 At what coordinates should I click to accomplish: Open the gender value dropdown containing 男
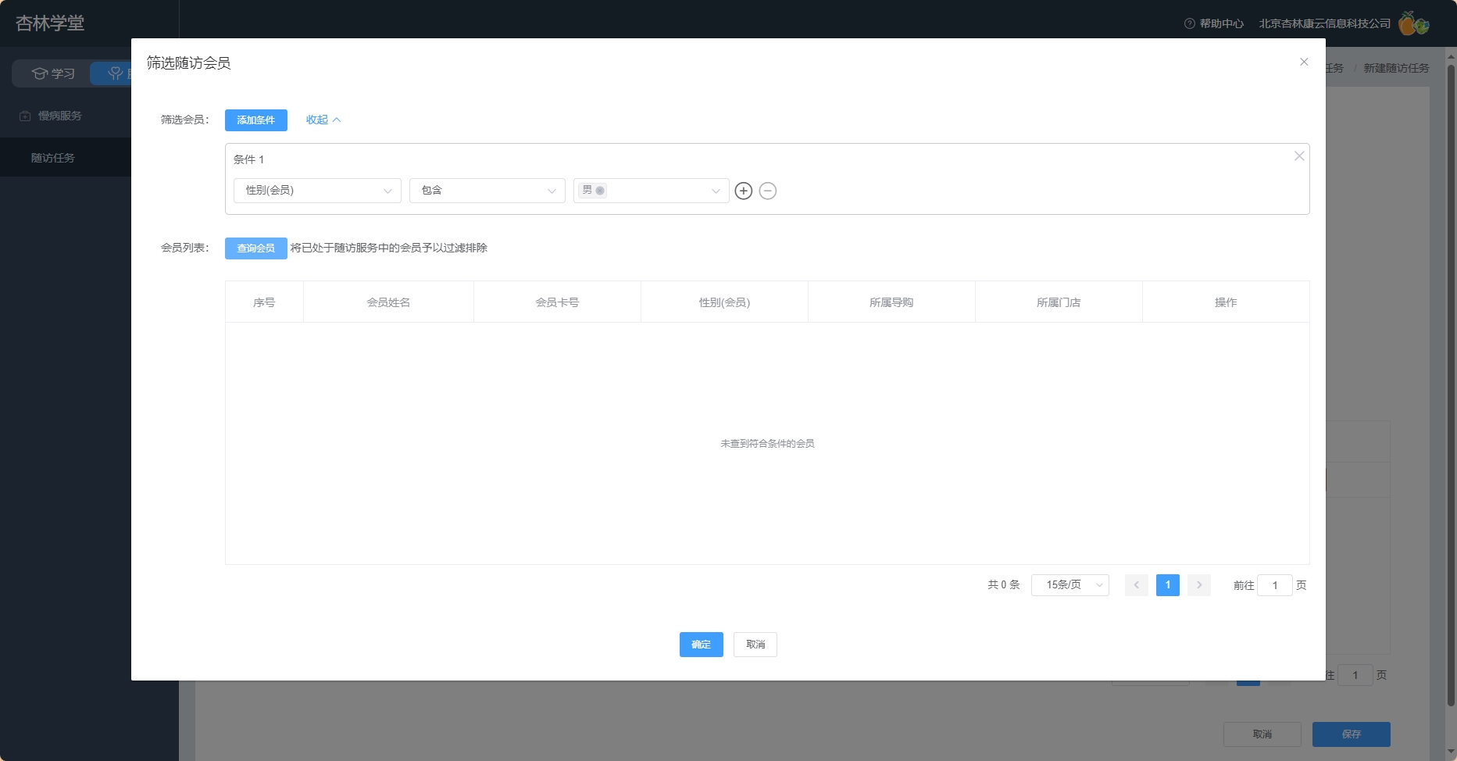(652, 191)
